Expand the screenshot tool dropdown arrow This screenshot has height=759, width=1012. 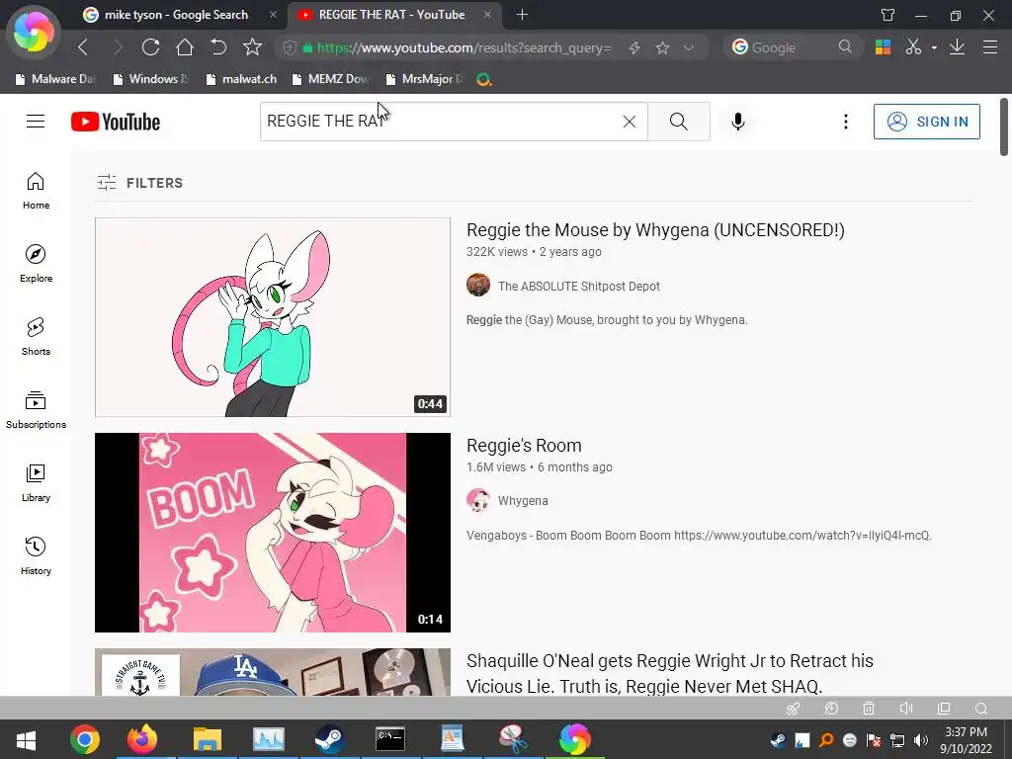(x=934, y=47)
